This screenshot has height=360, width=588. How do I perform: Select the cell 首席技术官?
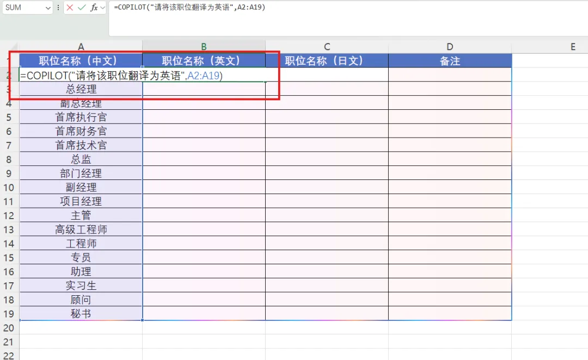pyautogui.click(x=81, y=145)
